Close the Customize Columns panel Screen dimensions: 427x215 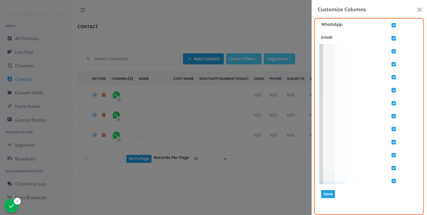coord(419,10)
